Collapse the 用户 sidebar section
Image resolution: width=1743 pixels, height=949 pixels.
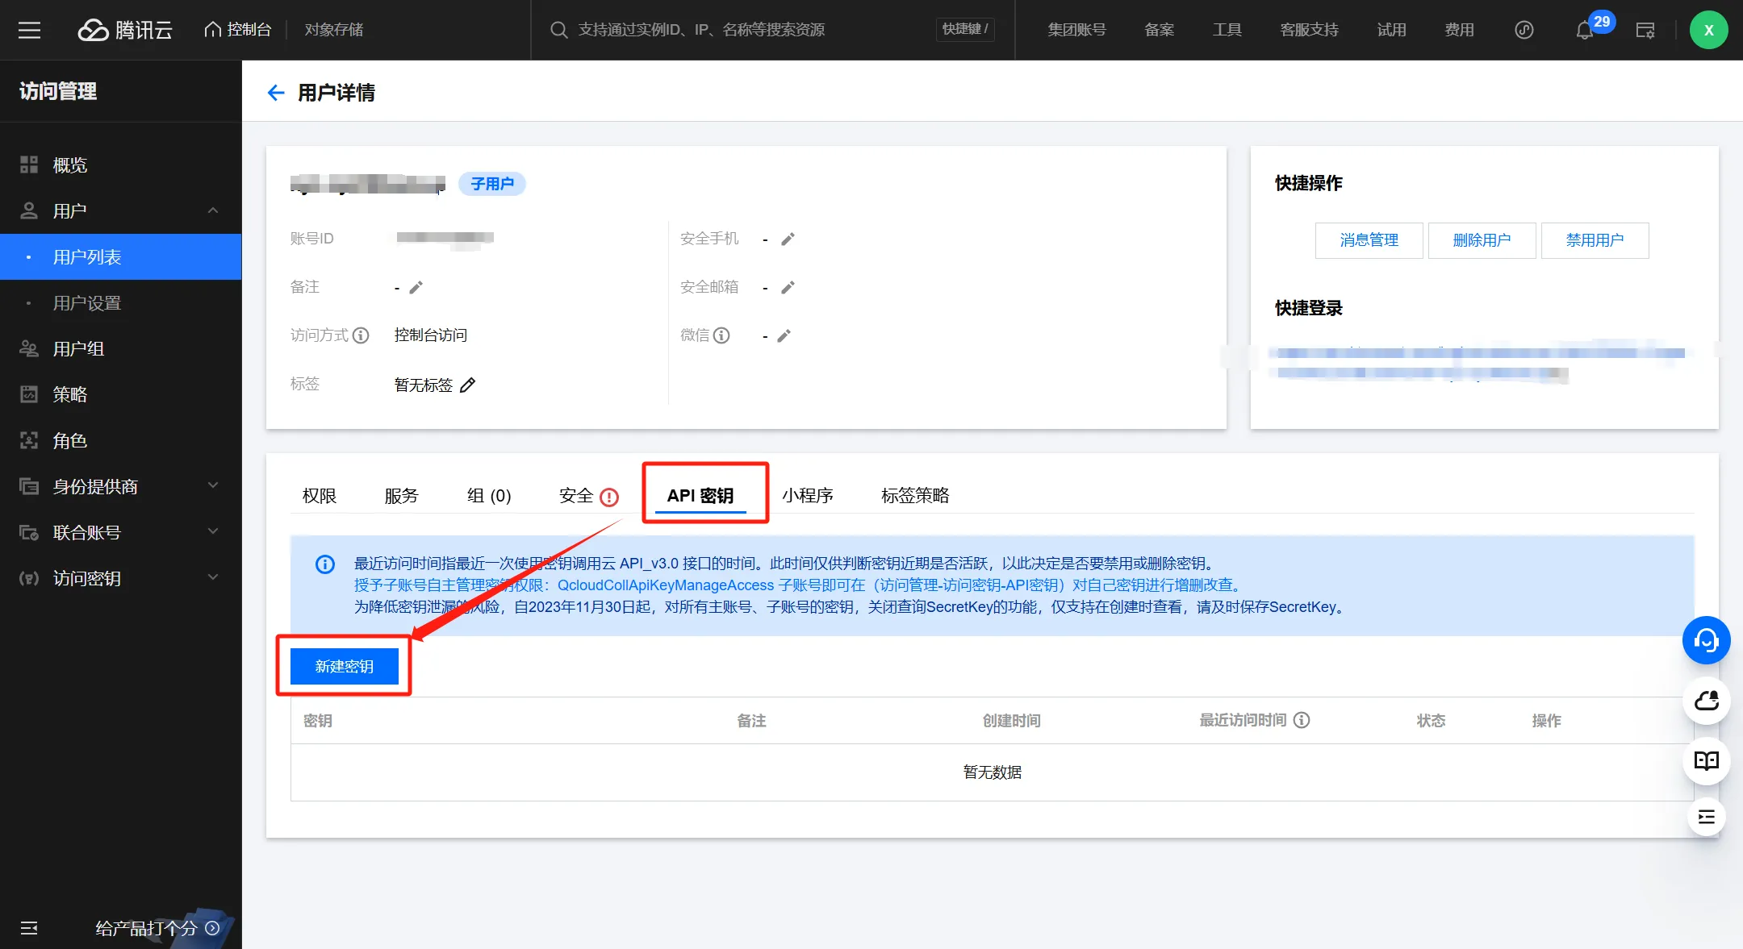click(x=121, y=211)
